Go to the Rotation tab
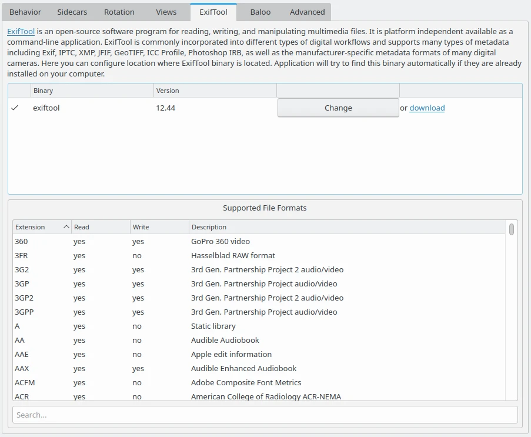 click(119, 12)
